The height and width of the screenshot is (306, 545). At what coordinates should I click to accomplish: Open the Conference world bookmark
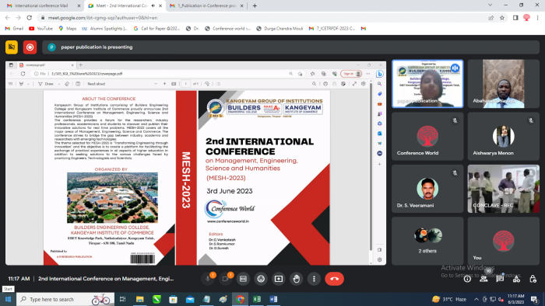click(227, 29)
